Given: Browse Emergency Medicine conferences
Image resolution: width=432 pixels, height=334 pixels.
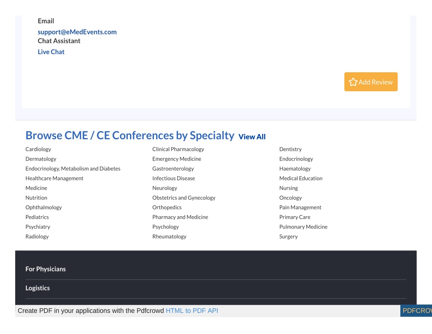Looking at the screenshot, I should (177, 159).
